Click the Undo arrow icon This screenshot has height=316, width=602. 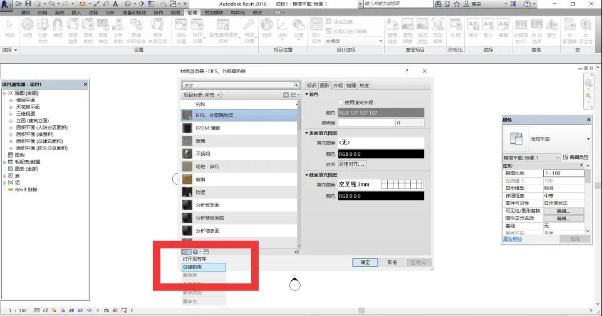click(51, 4)
